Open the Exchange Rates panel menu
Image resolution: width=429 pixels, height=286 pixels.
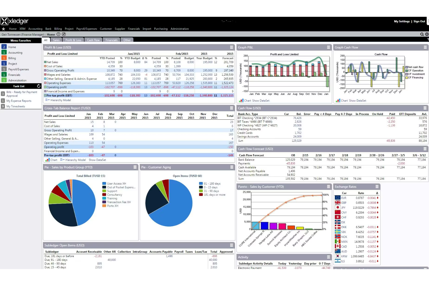[x=377, y=187]
